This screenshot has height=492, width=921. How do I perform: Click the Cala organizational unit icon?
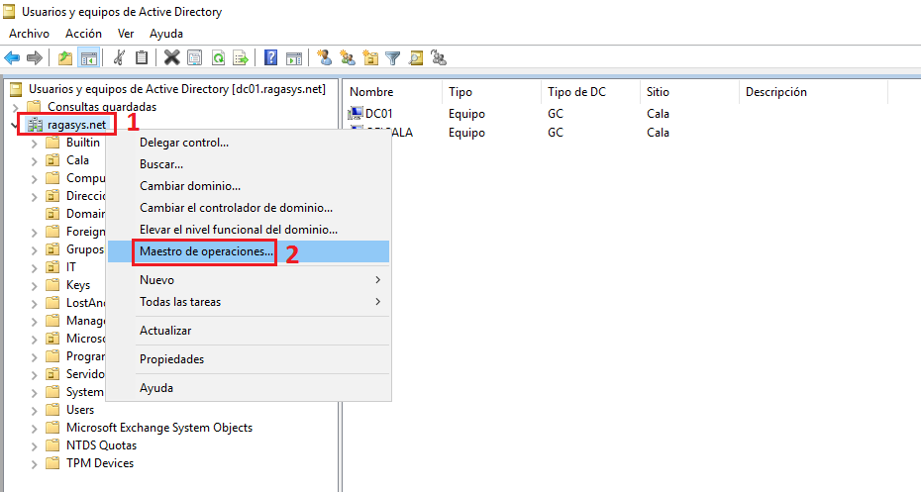[52, 159]
